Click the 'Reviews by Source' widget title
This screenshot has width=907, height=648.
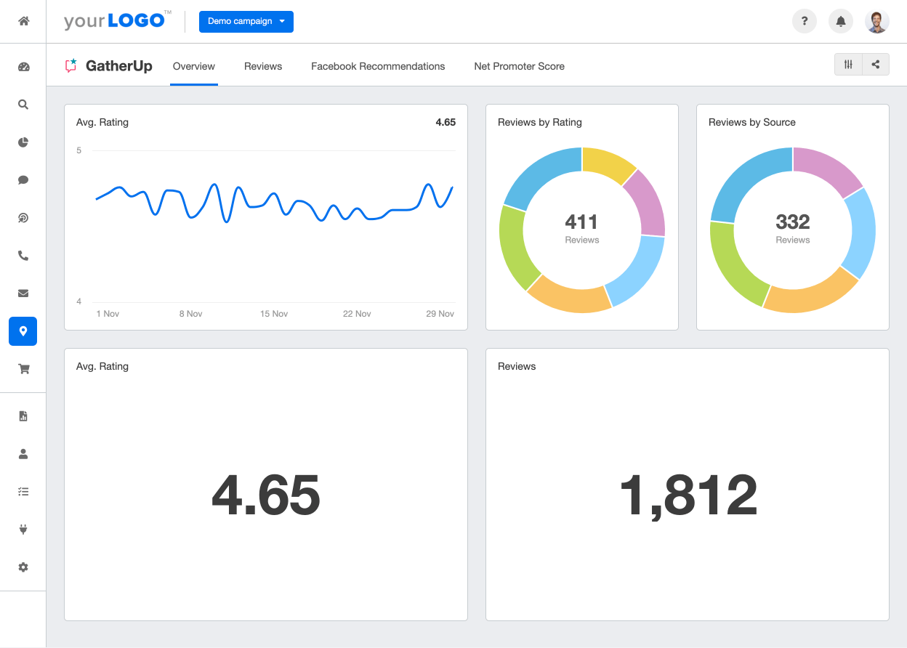tap(752, 122)
